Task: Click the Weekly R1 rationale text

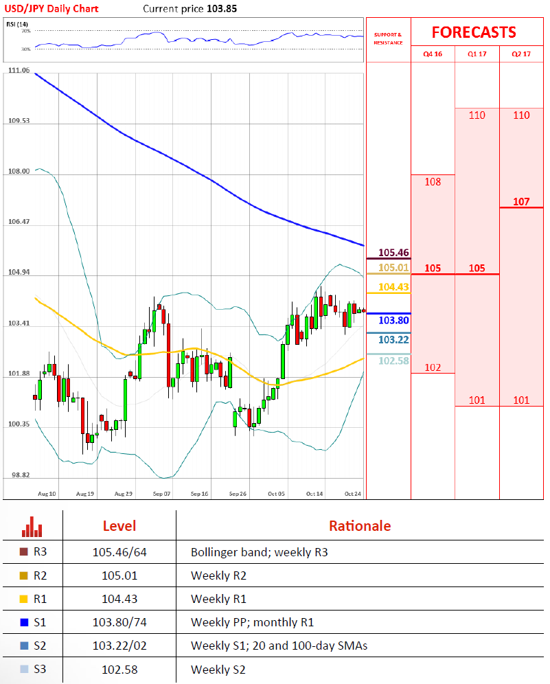Action: click(x=218, y=599)
